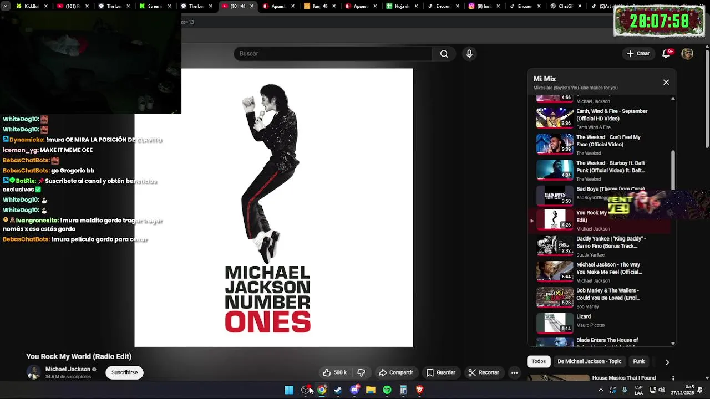Image resolution: width=710 pixels, height=399 pixels.
Task: Click tray microphone icon
Action: click(625, 390)
